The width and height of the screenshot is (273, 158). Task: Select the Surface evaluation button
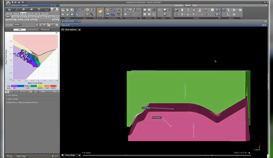[x=51, y=17]
